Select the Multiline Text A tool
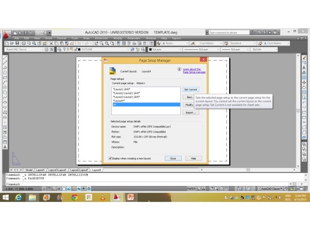 5,147
